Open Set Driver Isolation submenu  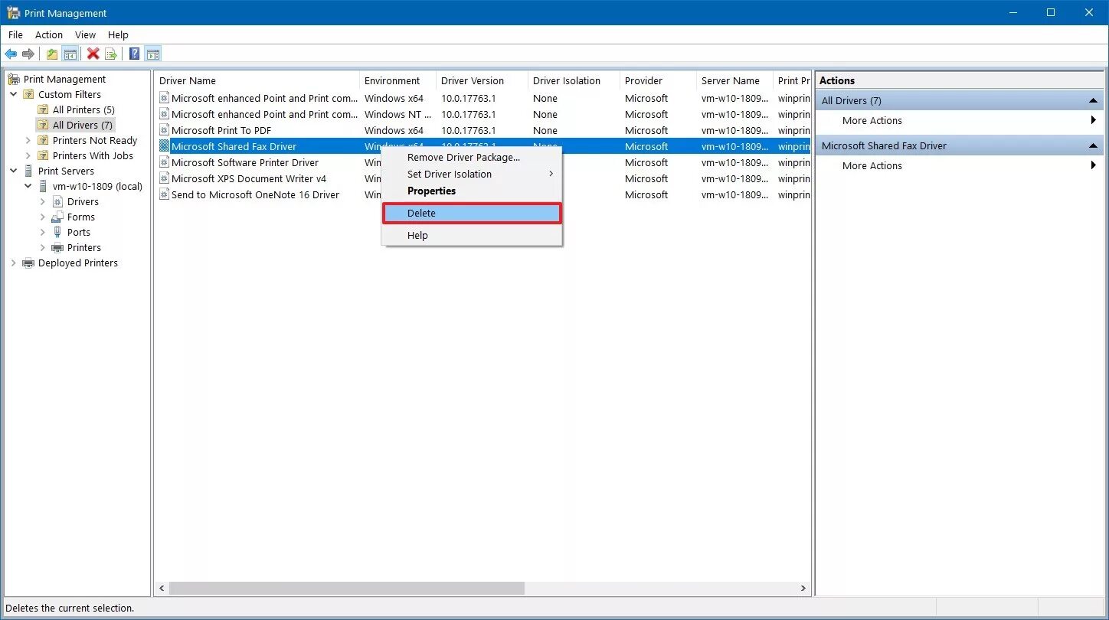[x=472, y=174]
